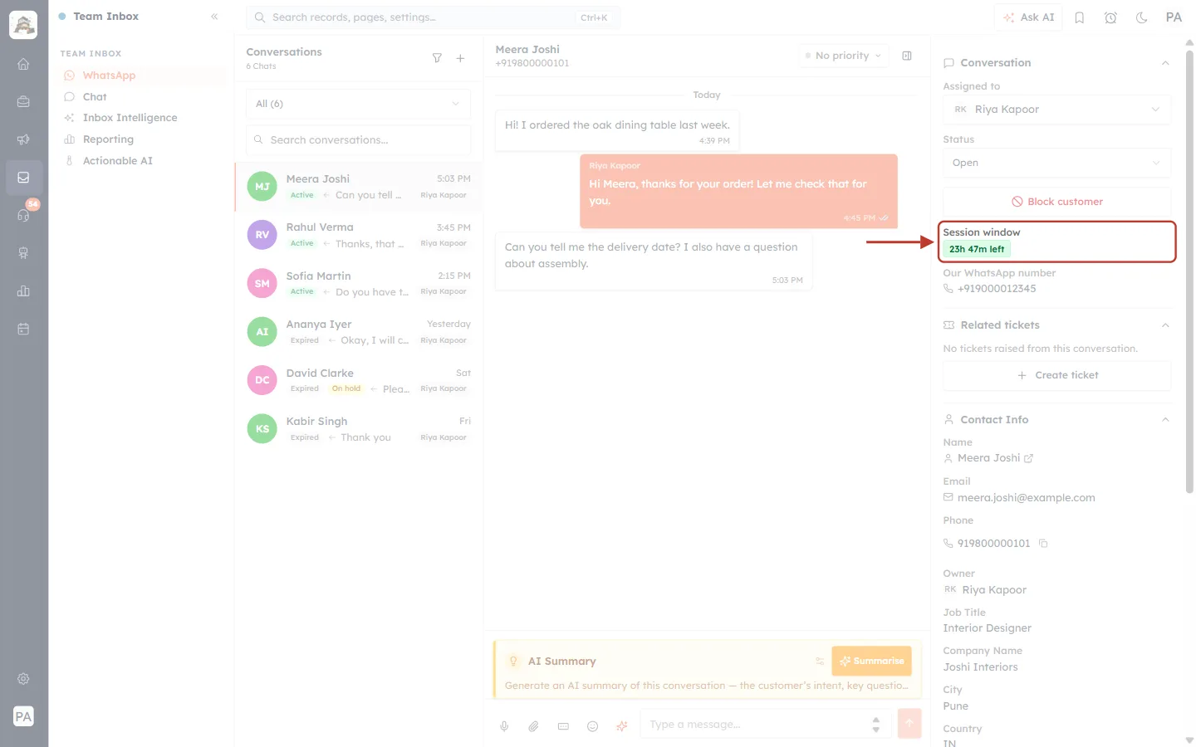Open Meera Joshi's contact via external-link icon
Screen dimensions: 1196x747
[1029, 458]
